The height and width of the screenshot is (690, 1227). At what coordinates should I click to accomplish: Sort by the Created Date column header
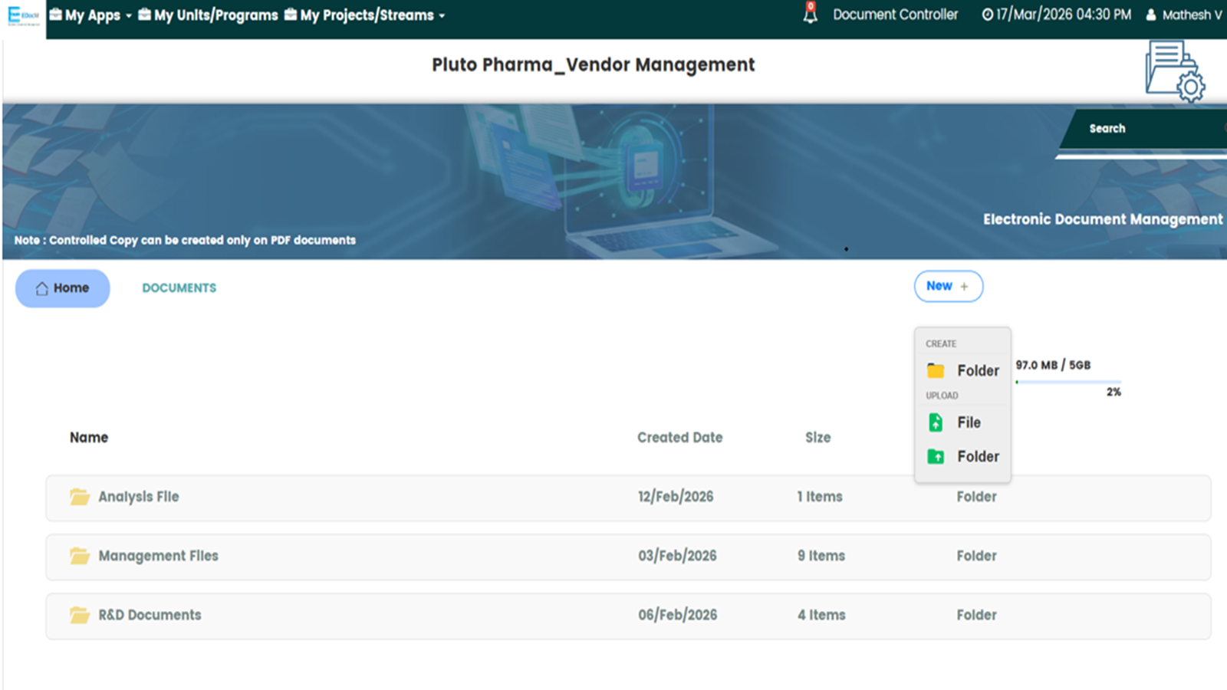pos(679,438)
